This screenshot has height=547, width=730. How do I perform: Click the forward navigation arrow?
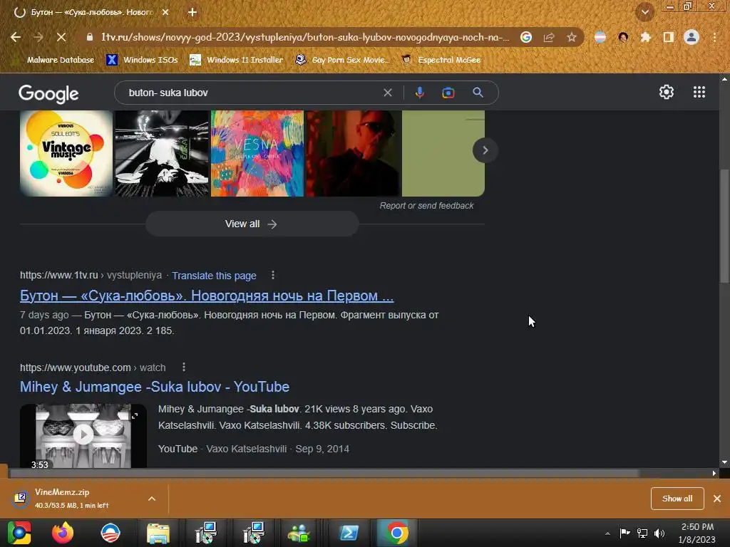tap(38, 37)
